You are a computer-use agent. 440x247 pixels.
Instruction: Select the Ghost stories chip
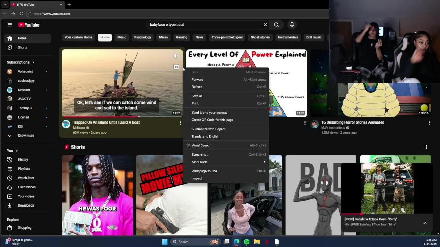click(x=260, y=37)
